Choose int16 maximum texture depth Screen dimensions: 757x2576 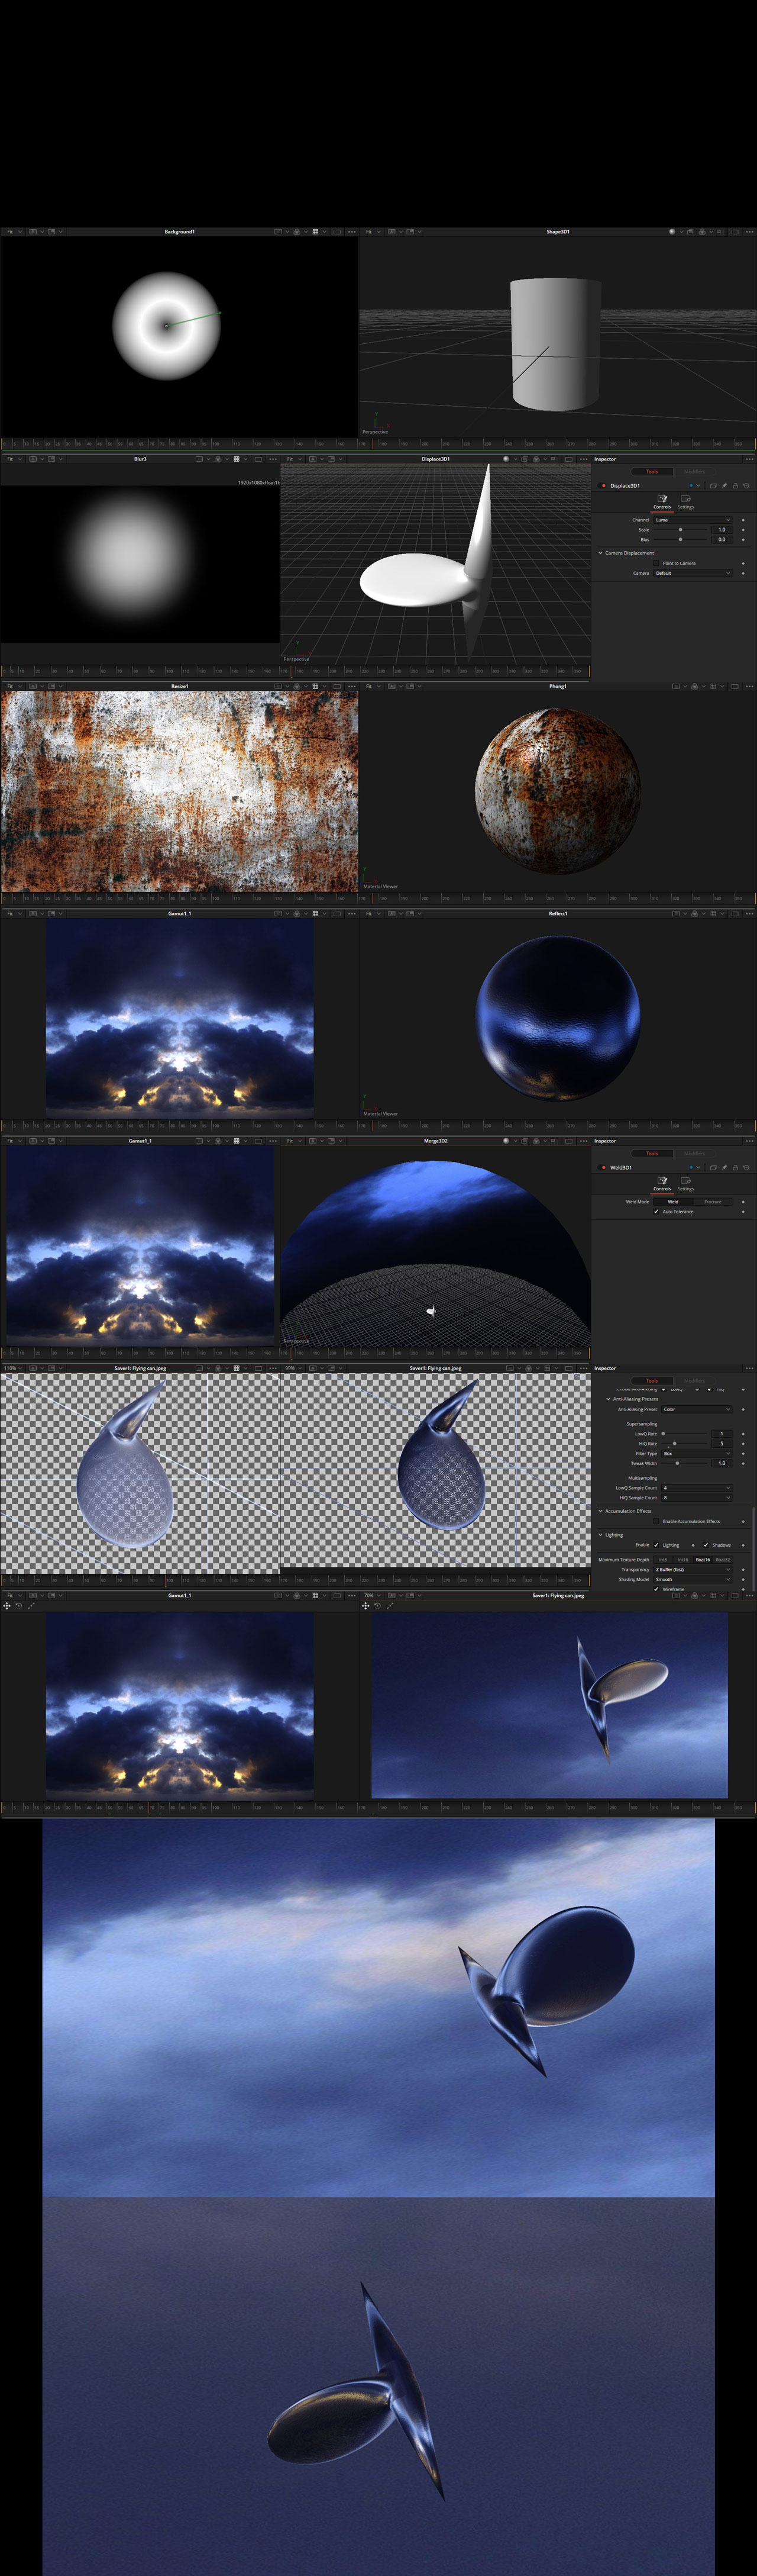click(x=683, y=1560)
